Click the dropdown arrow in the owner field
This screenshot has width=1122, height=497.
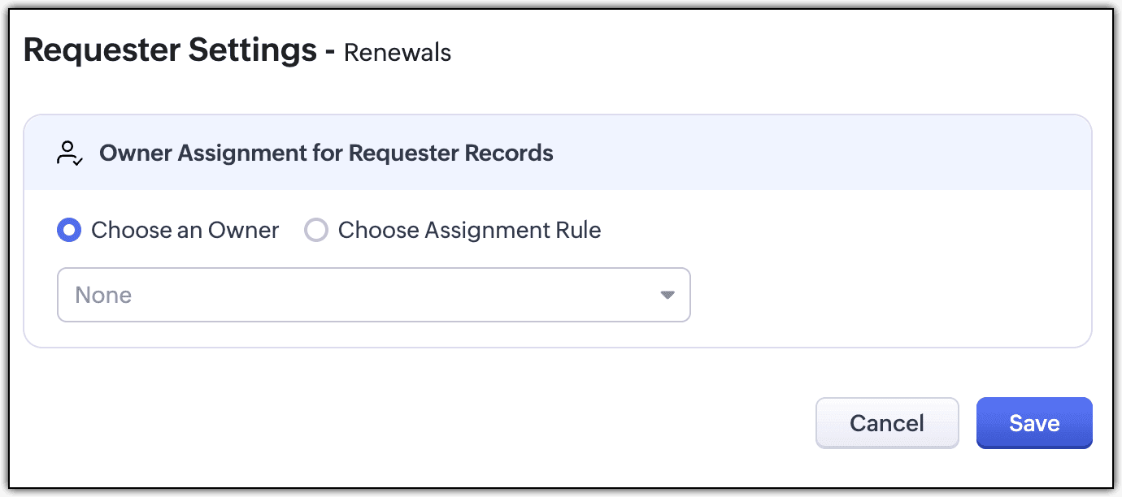668,295
